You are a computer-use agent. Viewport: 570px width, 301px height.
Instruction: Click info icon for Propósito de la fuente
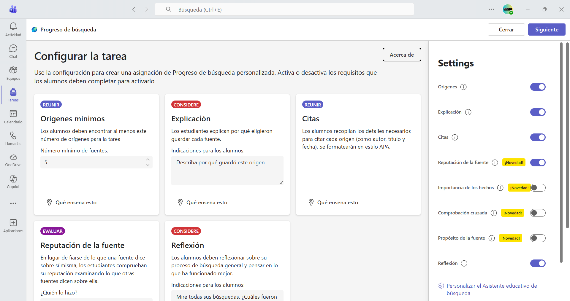(x=492, y=238)
